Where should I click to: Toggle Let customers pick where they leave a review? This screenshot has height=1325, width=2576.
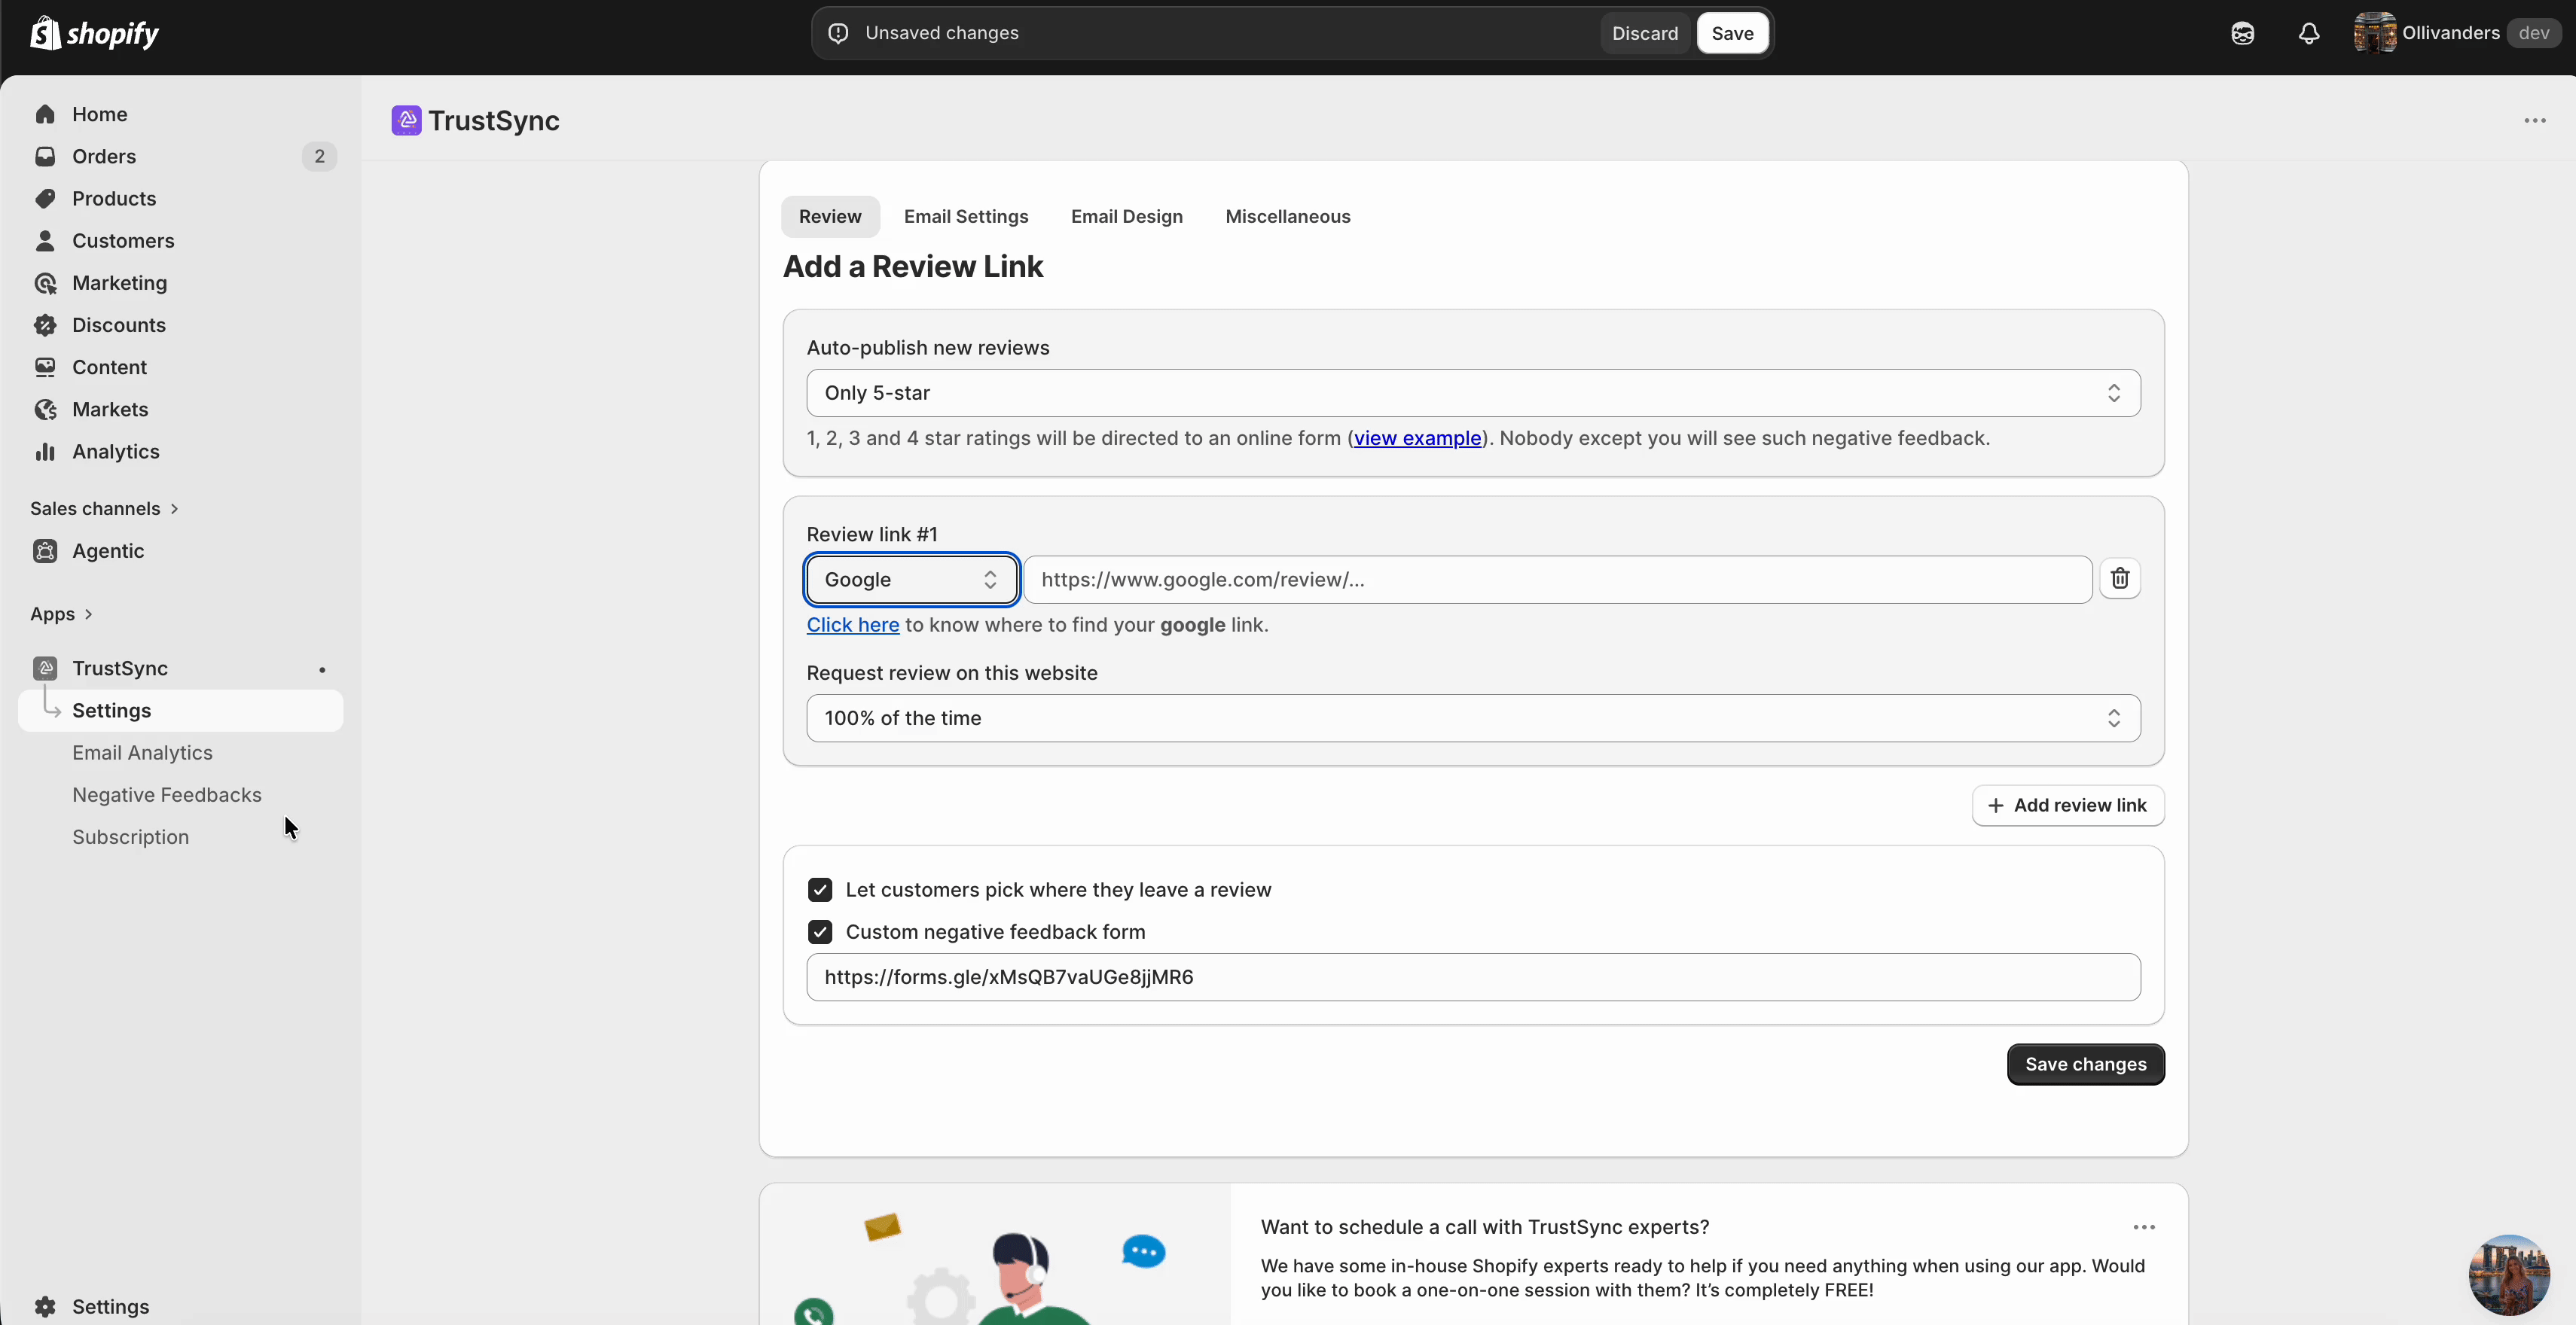820,889
